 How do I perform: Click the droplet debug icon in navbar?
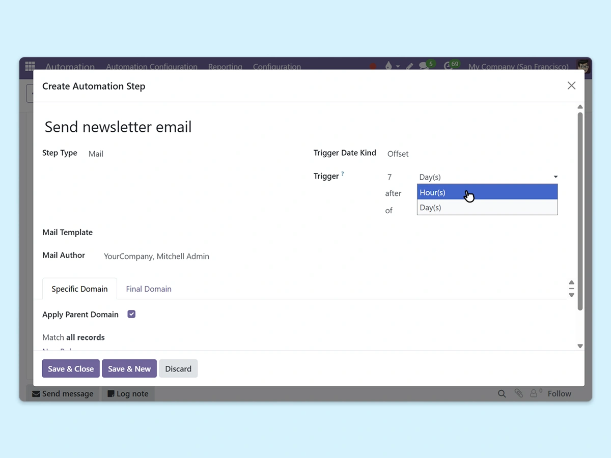click(x=388, y=66)
